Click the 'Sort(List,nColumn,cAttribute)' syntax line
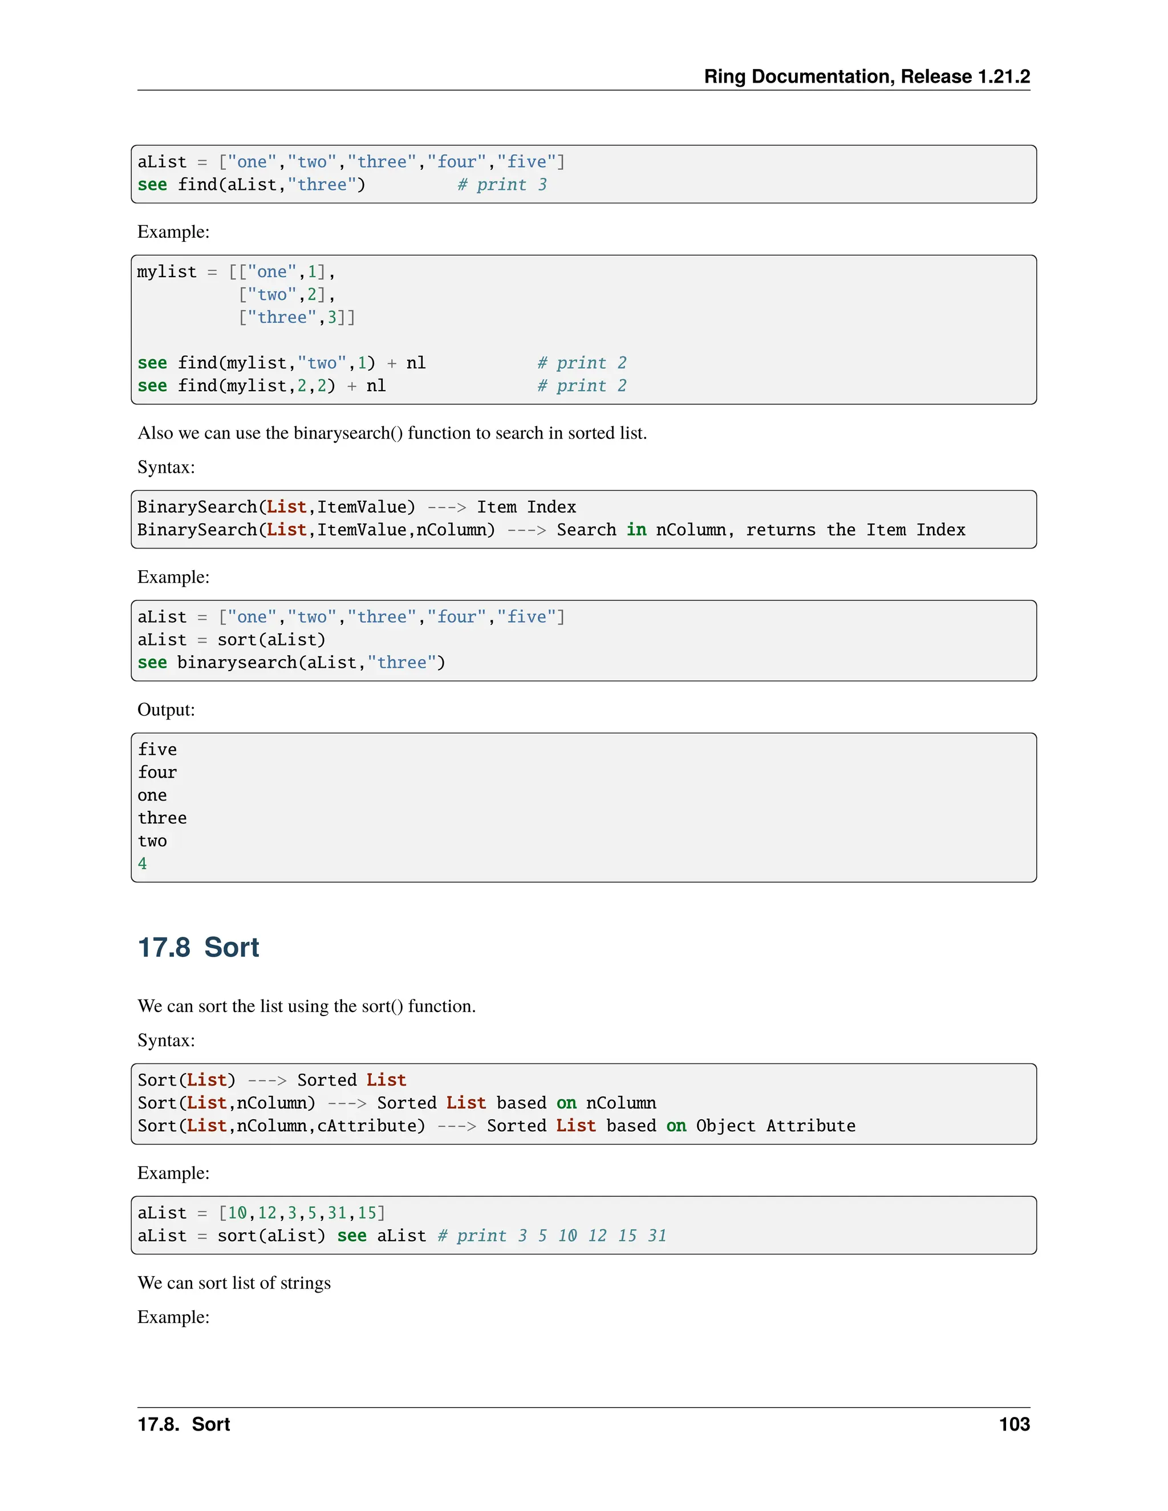 [x=281, y=1126]
